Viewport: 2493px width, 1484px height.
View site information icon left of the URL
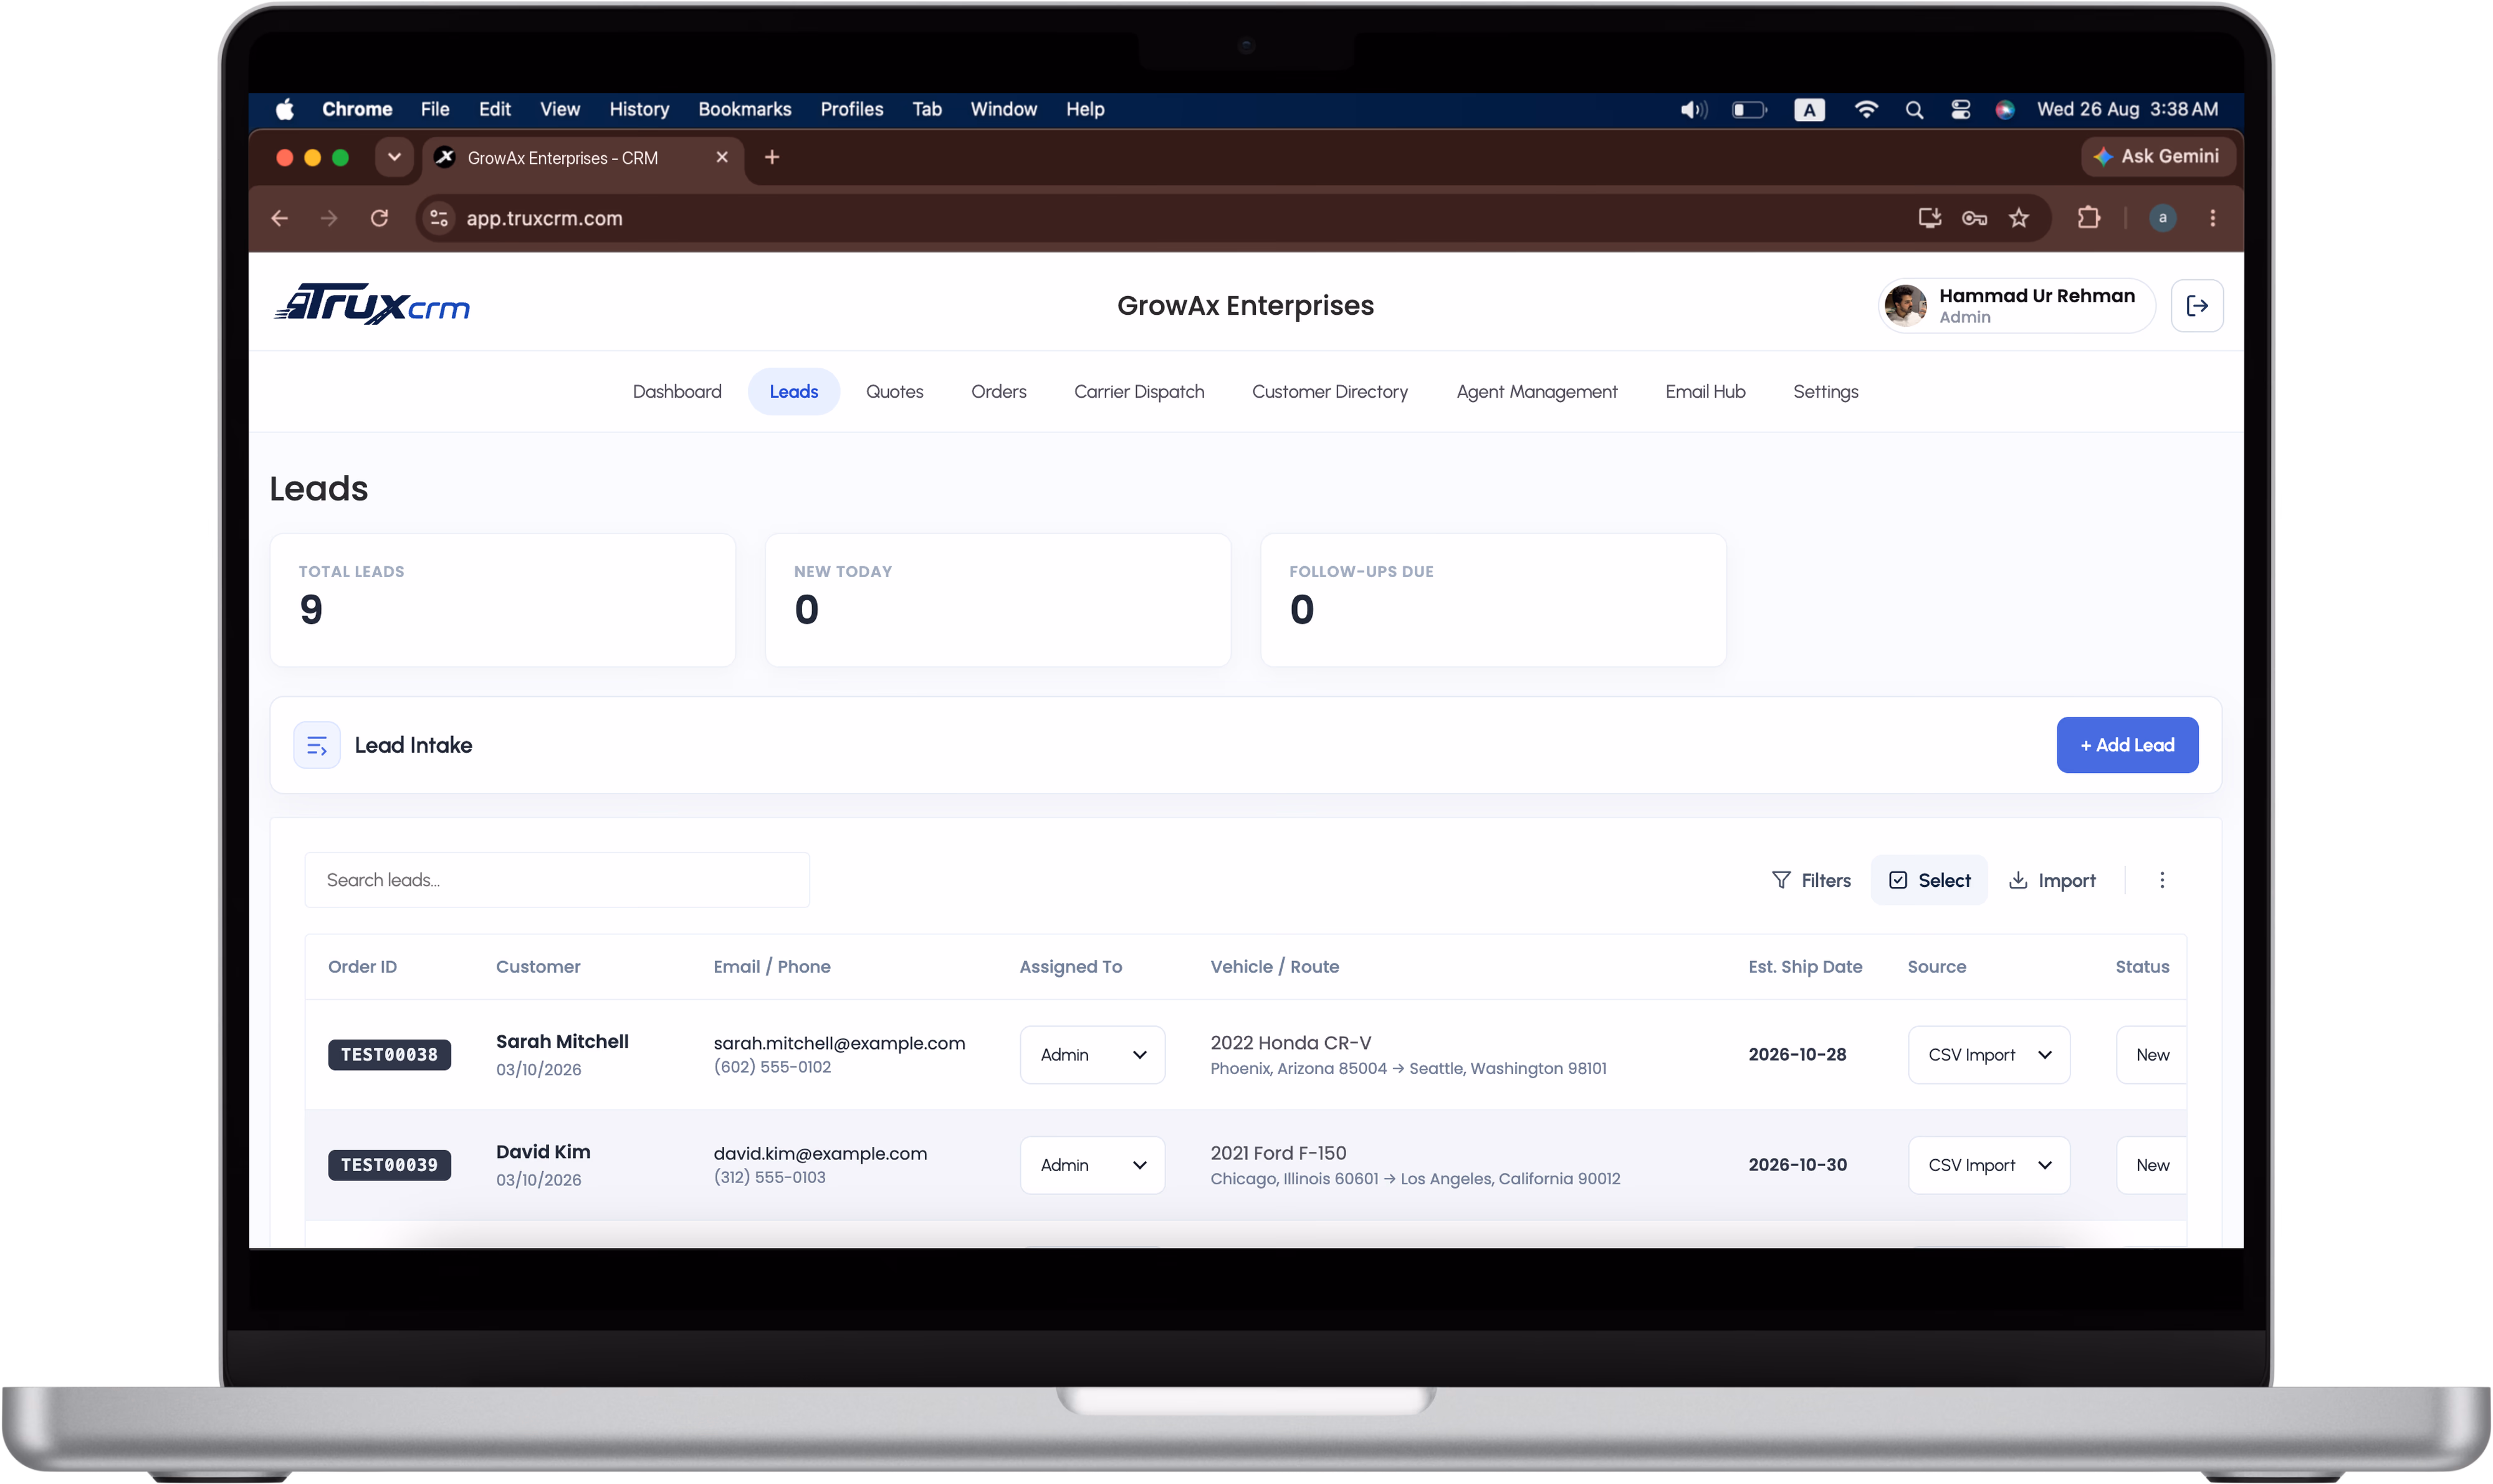click(x=439, y=218)
